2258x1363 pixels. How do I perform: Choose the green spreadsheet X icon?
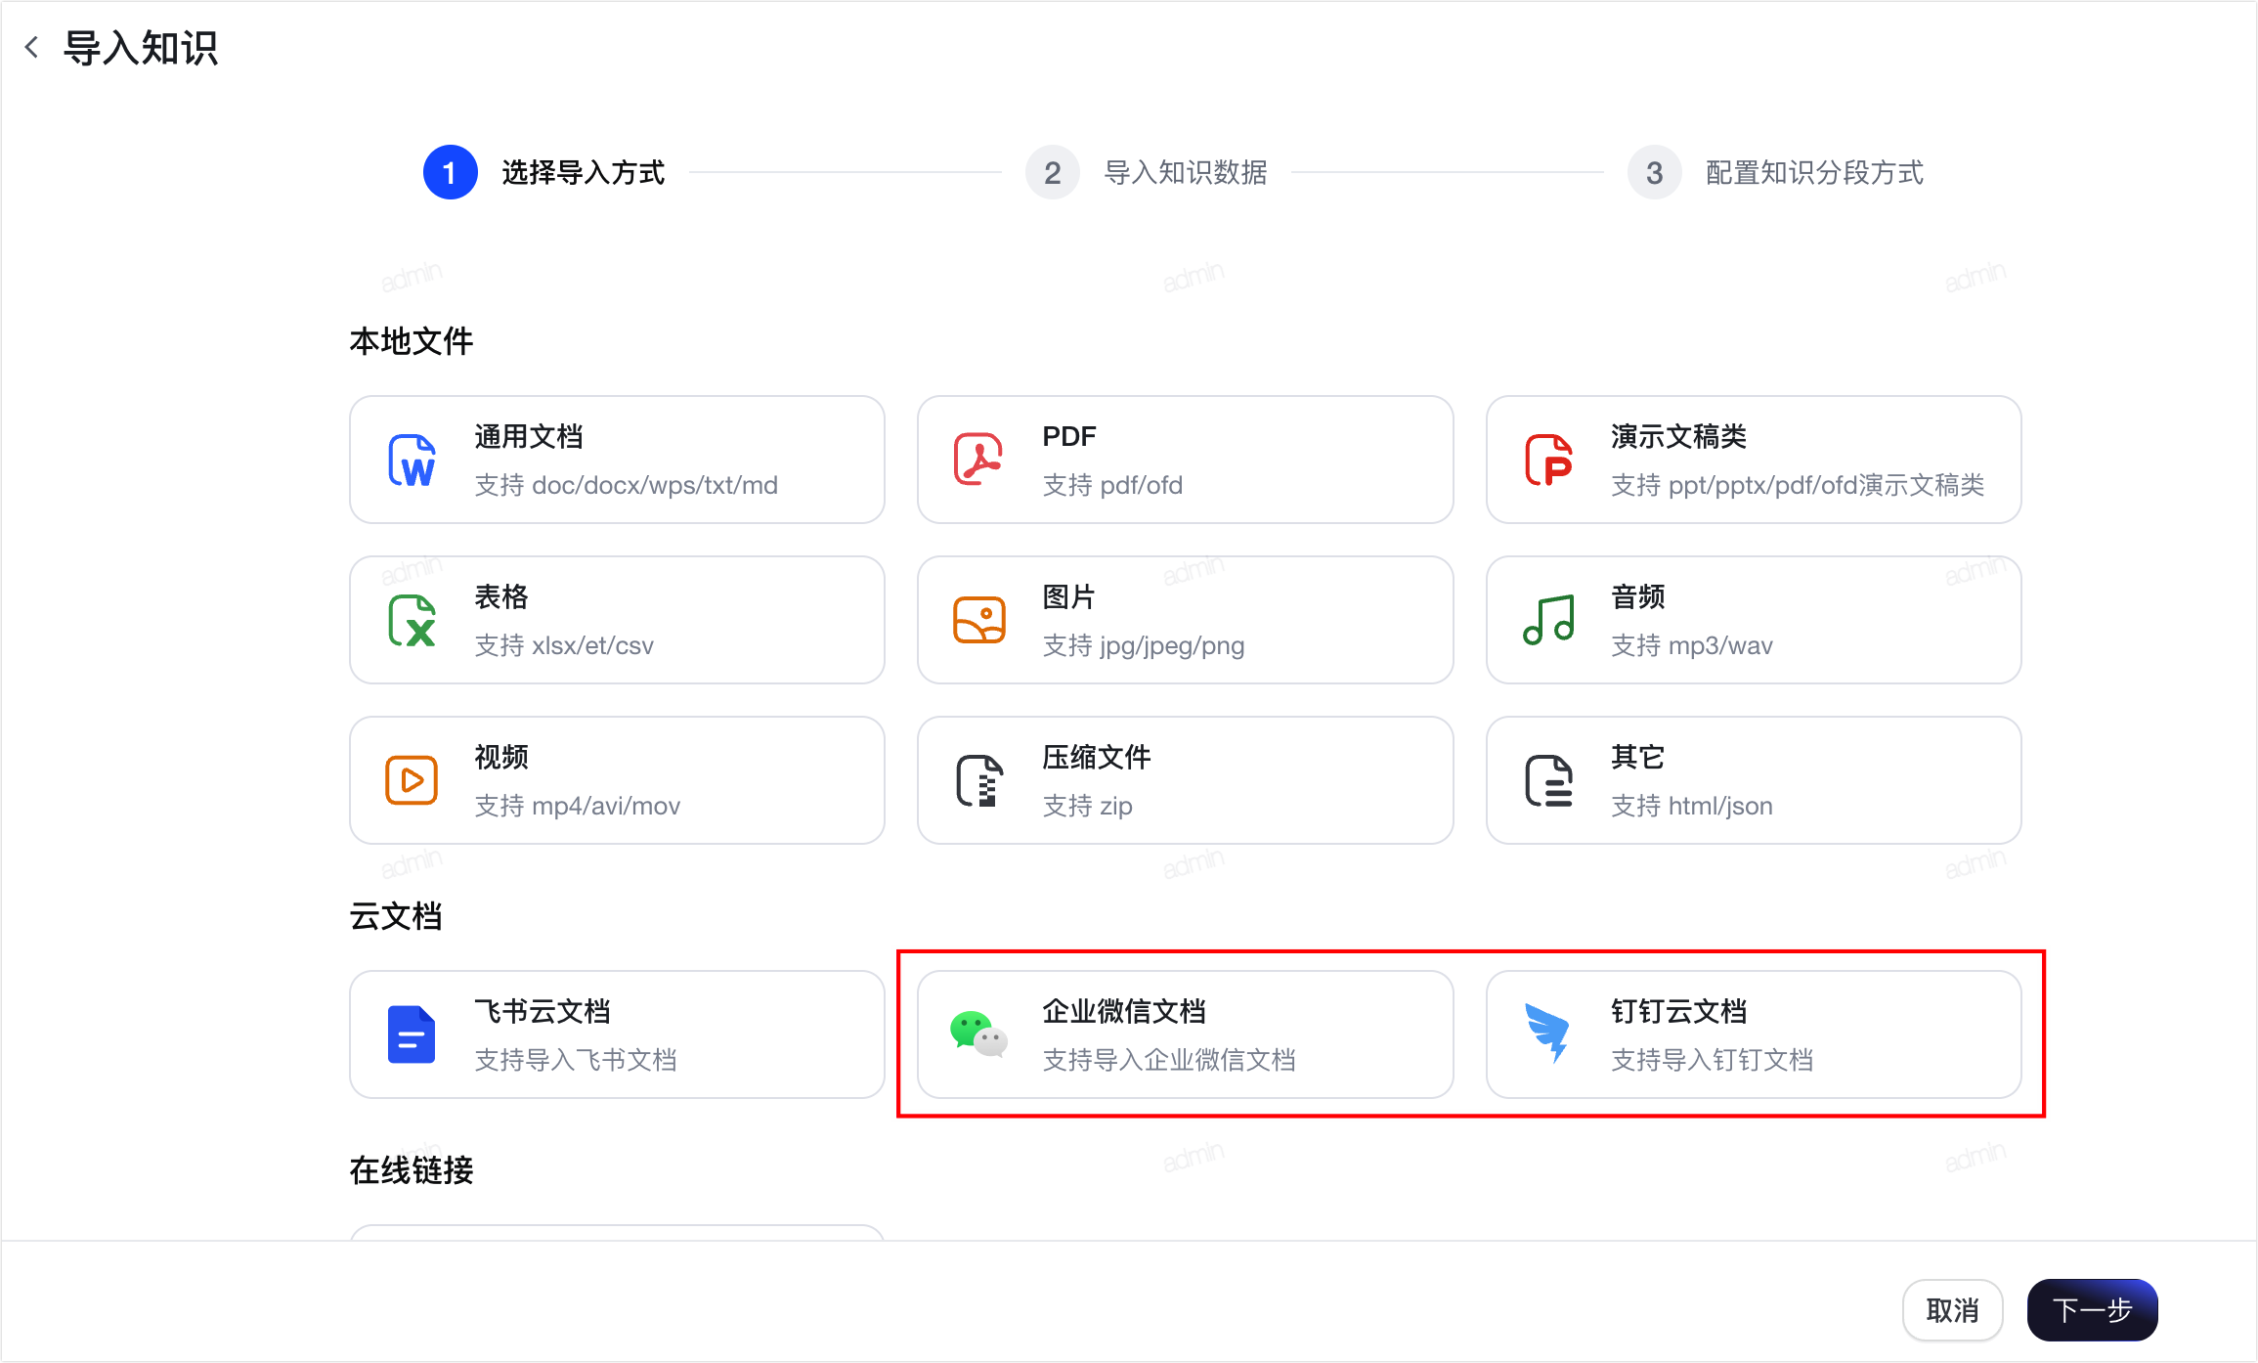pos(412,620)
